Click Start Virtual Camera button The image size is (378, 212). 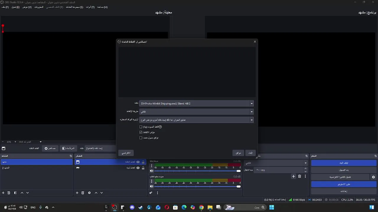(340, 177)
